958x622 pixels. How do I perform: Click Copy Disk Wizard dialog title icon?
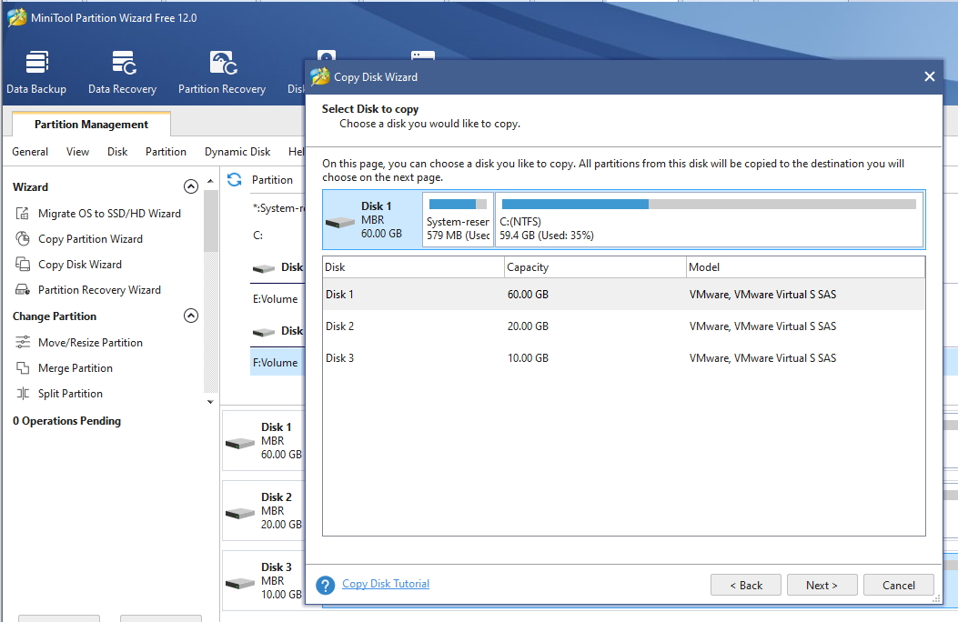[320, 76]
